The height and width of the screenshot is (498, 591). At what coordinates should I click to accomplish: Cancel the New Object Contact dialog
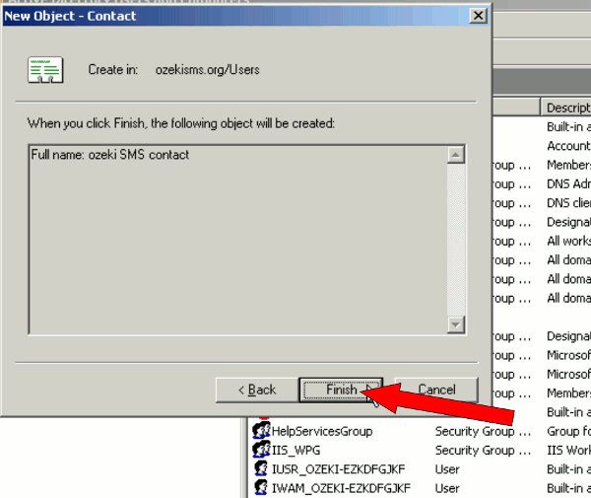436,390
